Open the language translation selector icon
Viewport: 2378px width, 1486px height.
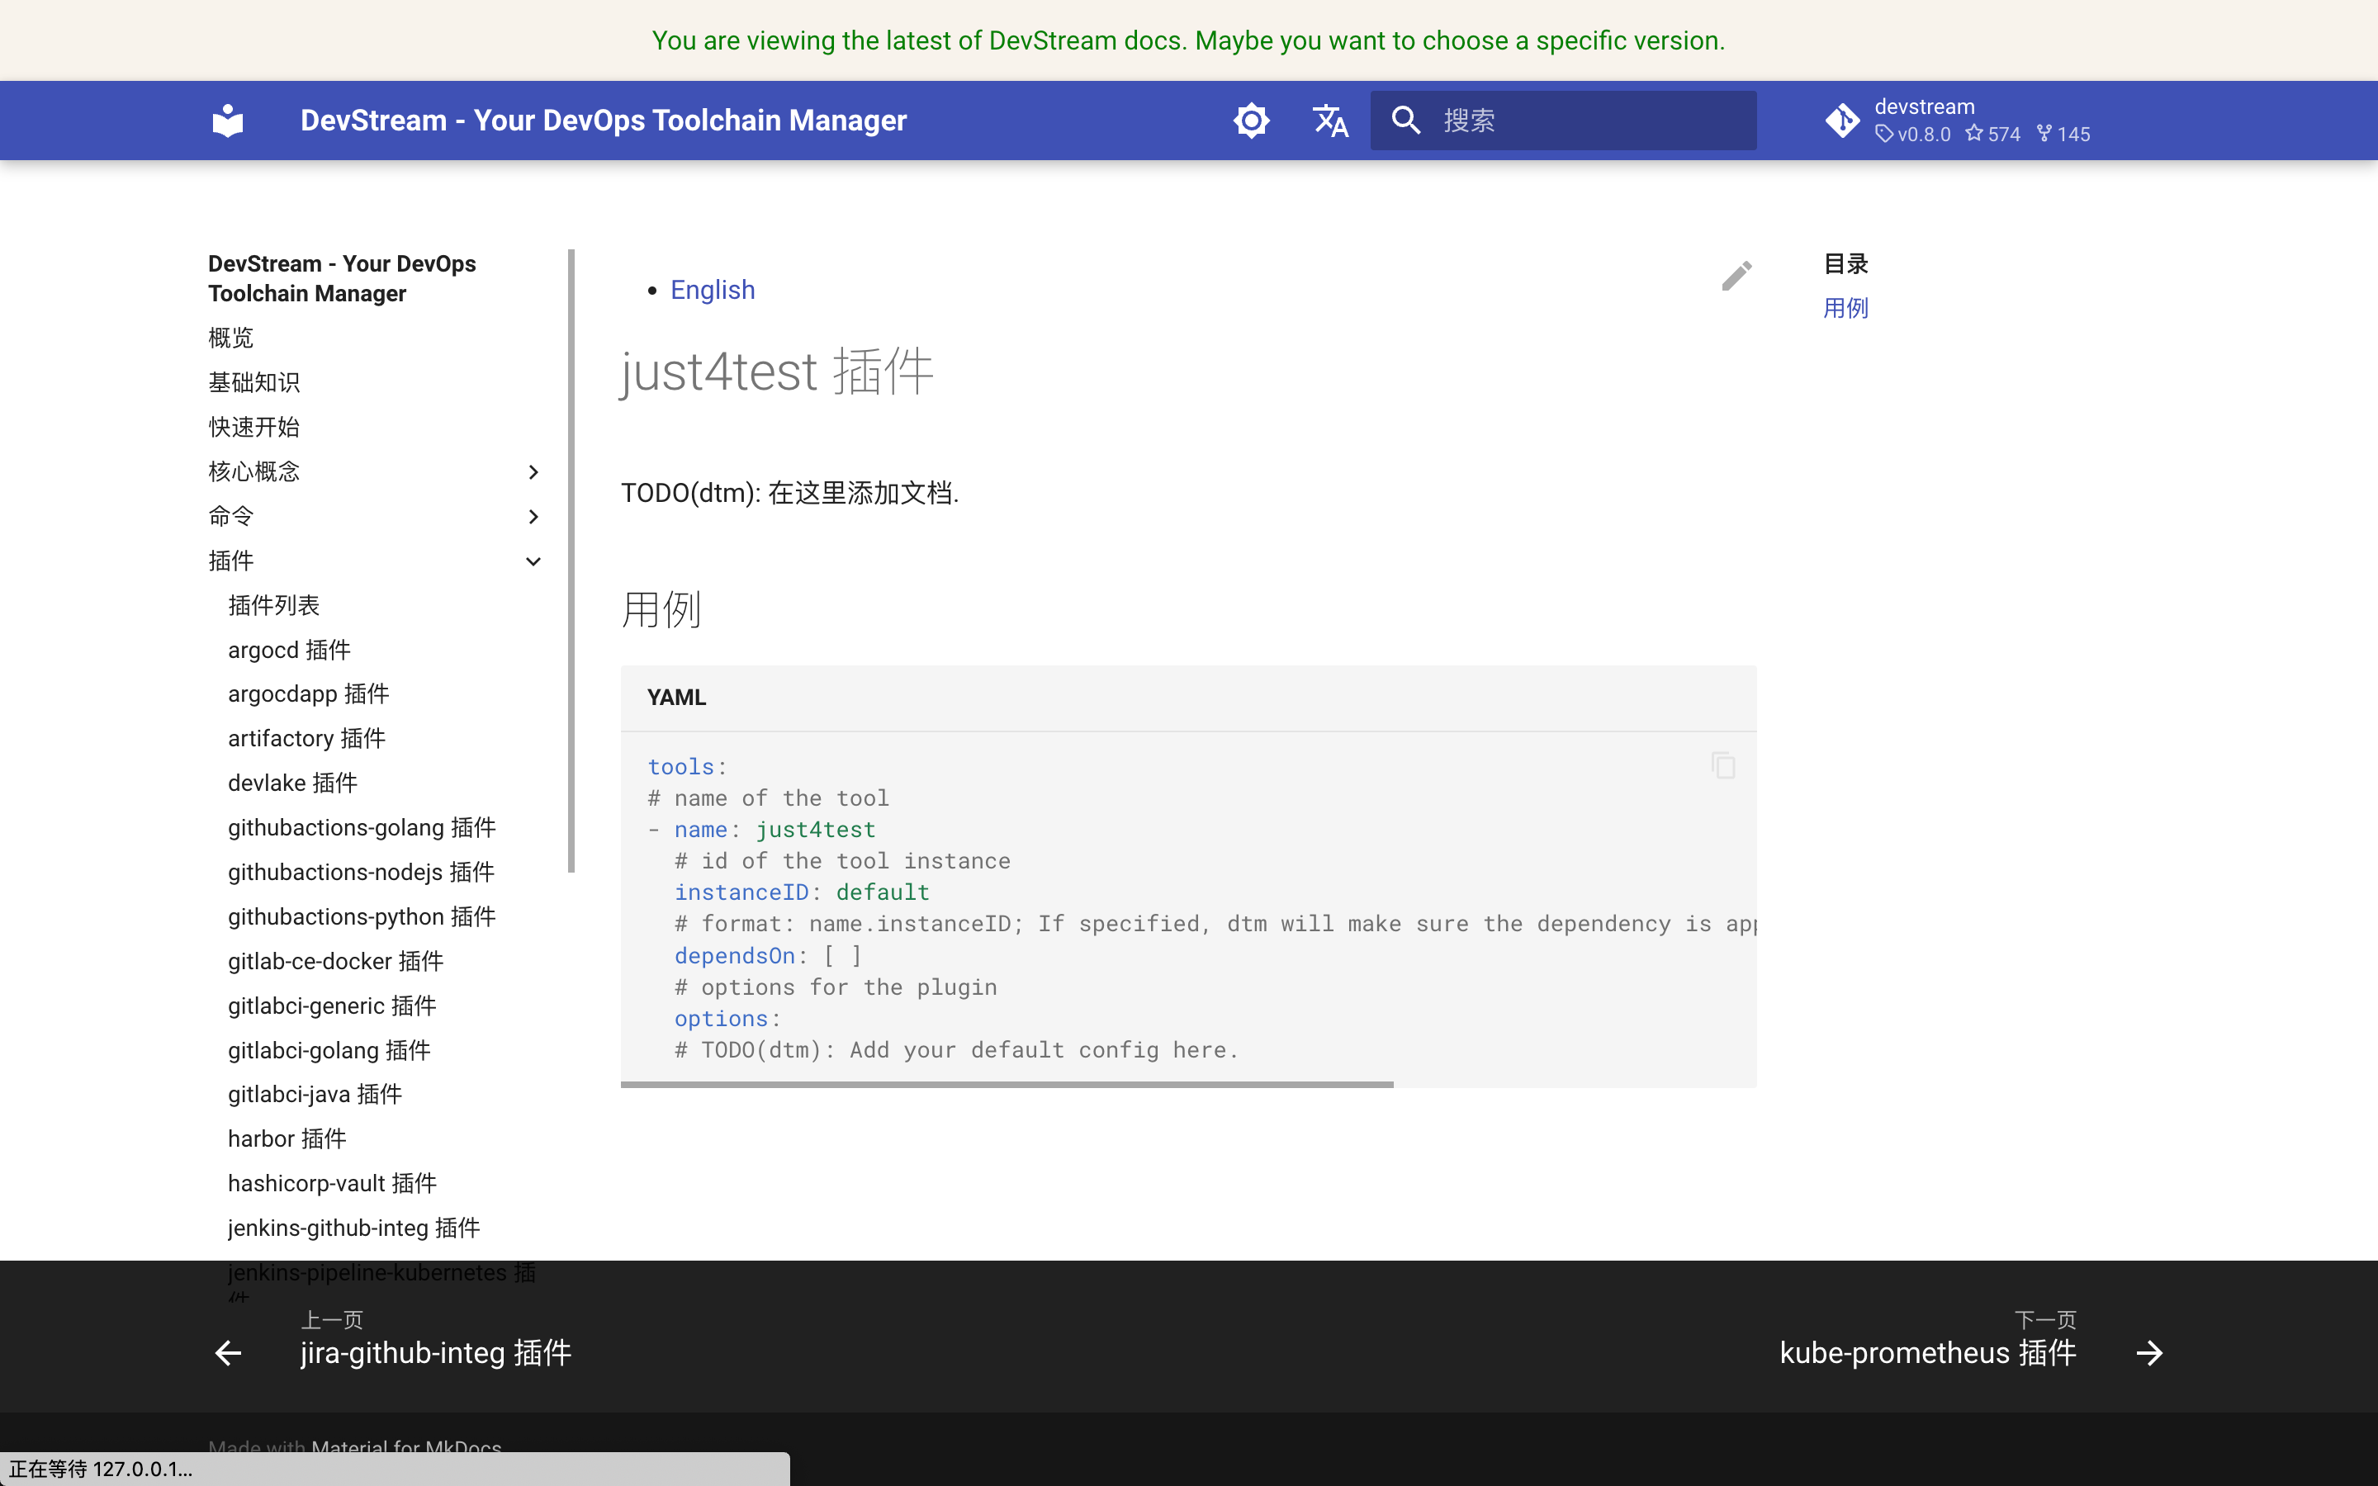pos(1330,120)
